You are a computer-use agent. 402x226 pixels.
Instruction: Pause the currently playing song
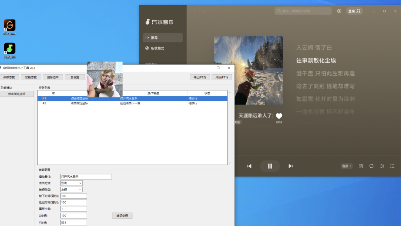point(270,166)
